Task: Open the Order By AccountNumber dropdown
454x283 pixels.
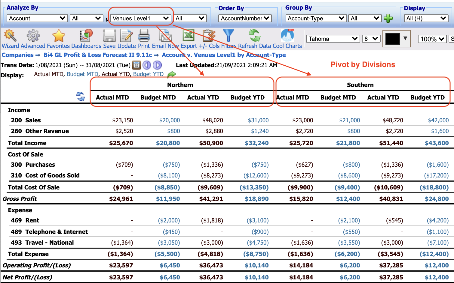Action: 245,18
